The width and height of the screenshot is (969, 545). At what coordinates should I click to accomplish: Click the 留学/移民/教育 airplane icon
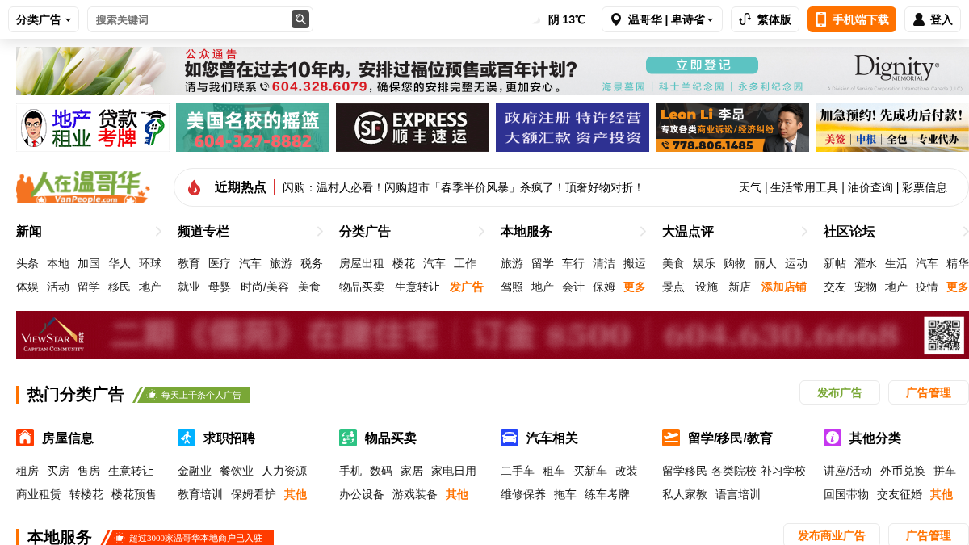[671, 438]
